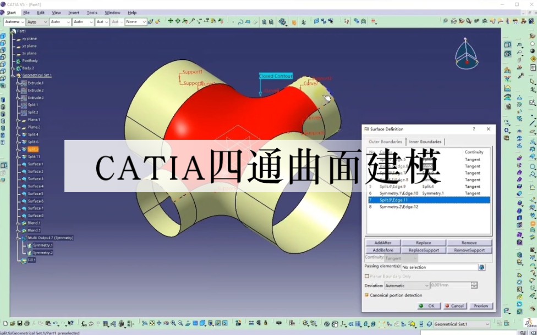Screen dimensions: 537x335
Task: Click the compass at top right of viewport
Action: click(467, 54)
